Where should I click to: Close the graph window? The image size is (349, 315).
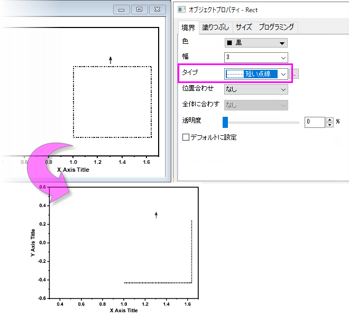click(x=158, y=10)
